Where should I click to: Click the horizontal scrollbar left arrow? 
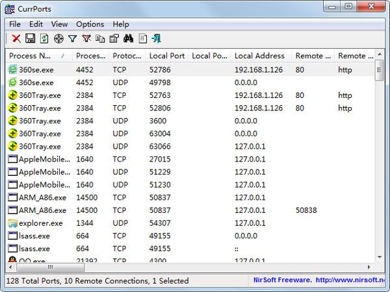10,267
